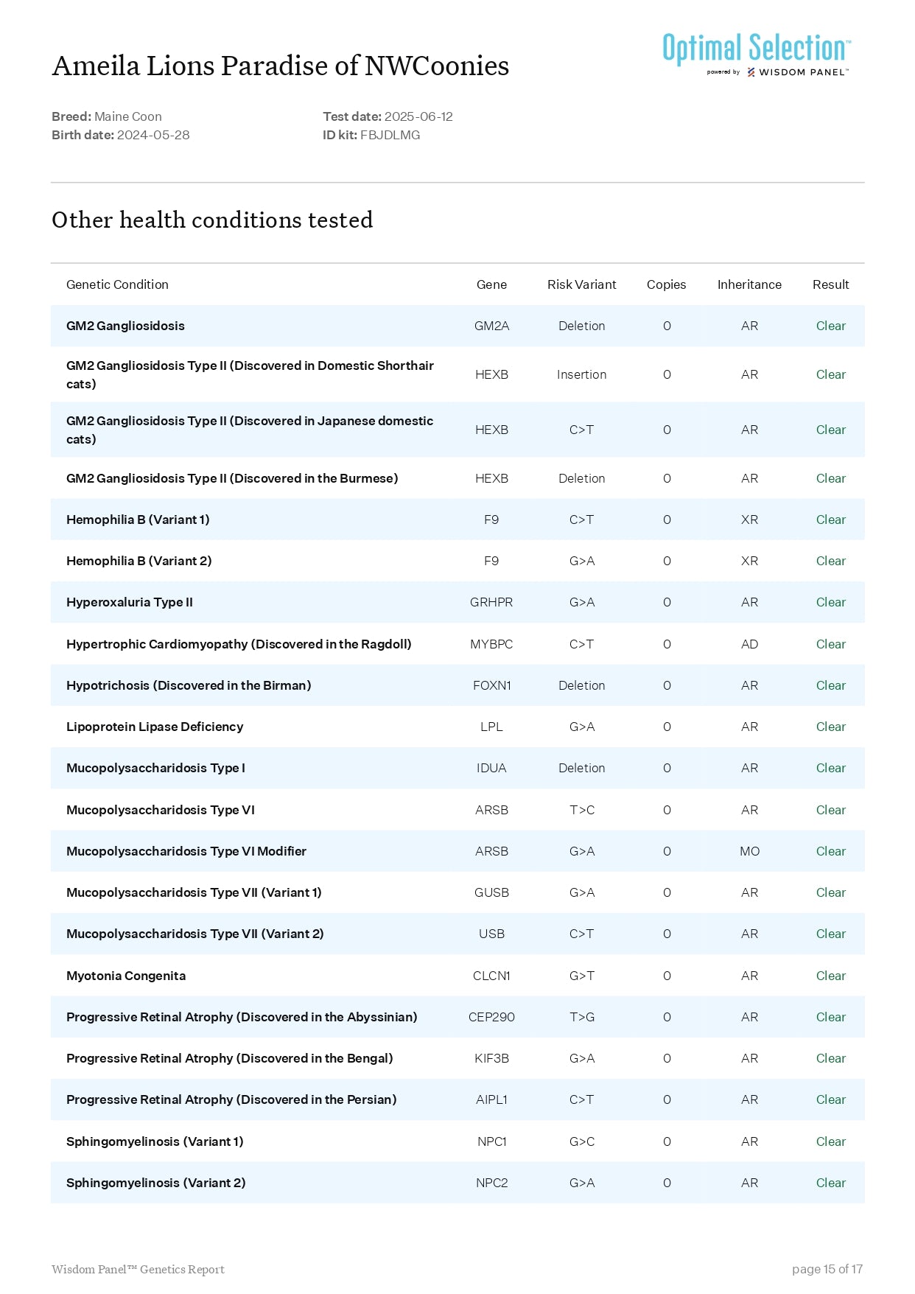Click the Wisdom Panel Genetics Report footer
This screenshot has width=915, height=1294.
[x=138, y=1269]
